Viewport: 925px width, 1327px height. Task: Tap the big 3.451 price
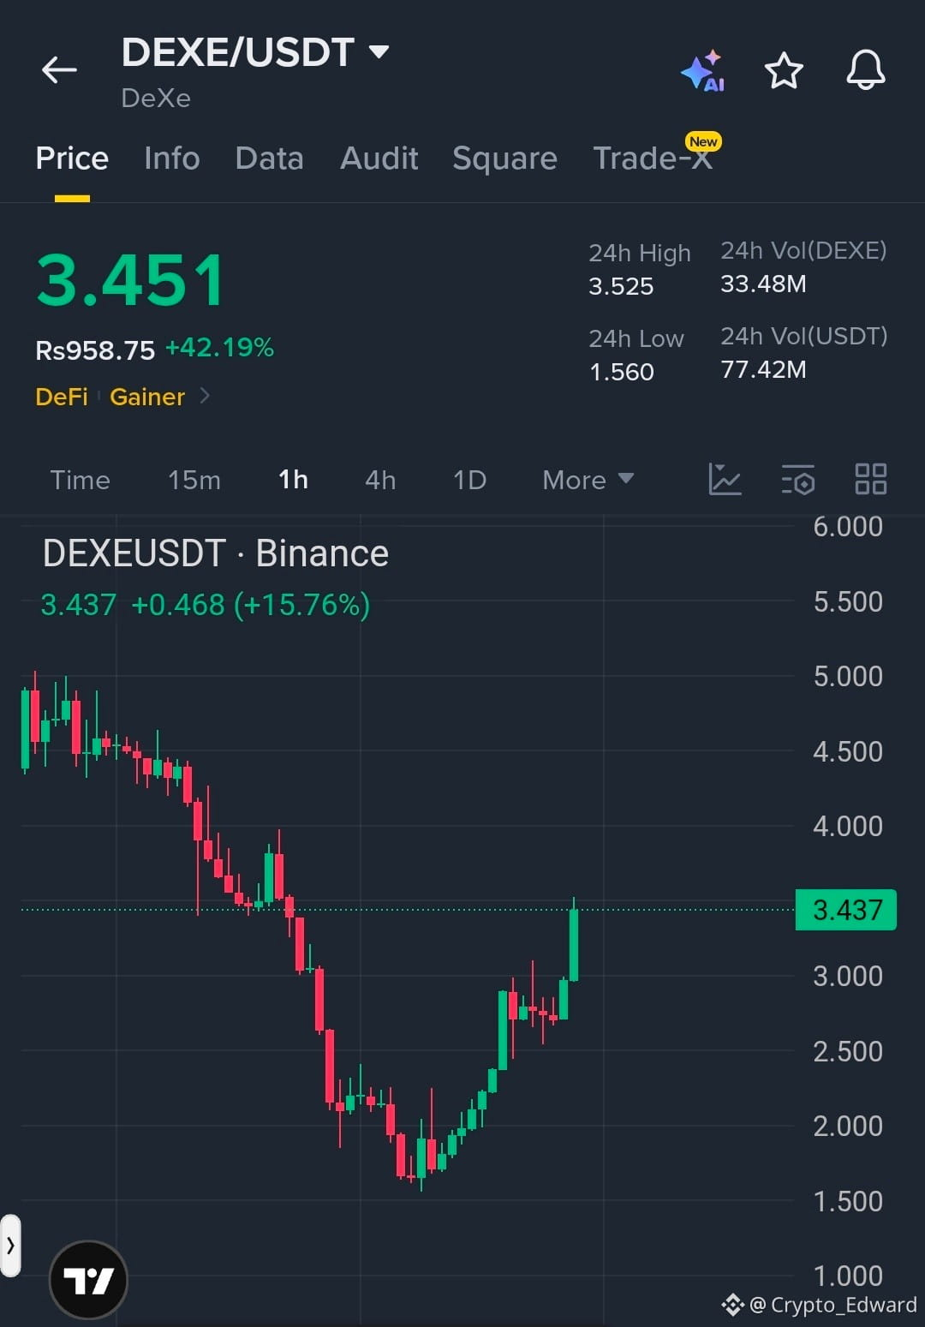(x=130, y=280)
